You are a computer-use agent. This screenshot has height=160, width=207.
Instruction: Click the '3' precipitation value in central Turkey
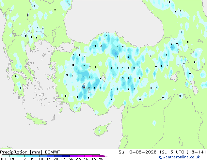coord(123,78)
